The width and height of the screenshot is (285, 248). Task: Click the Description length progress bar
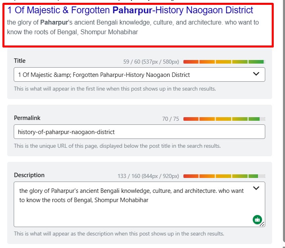(224, 176)
